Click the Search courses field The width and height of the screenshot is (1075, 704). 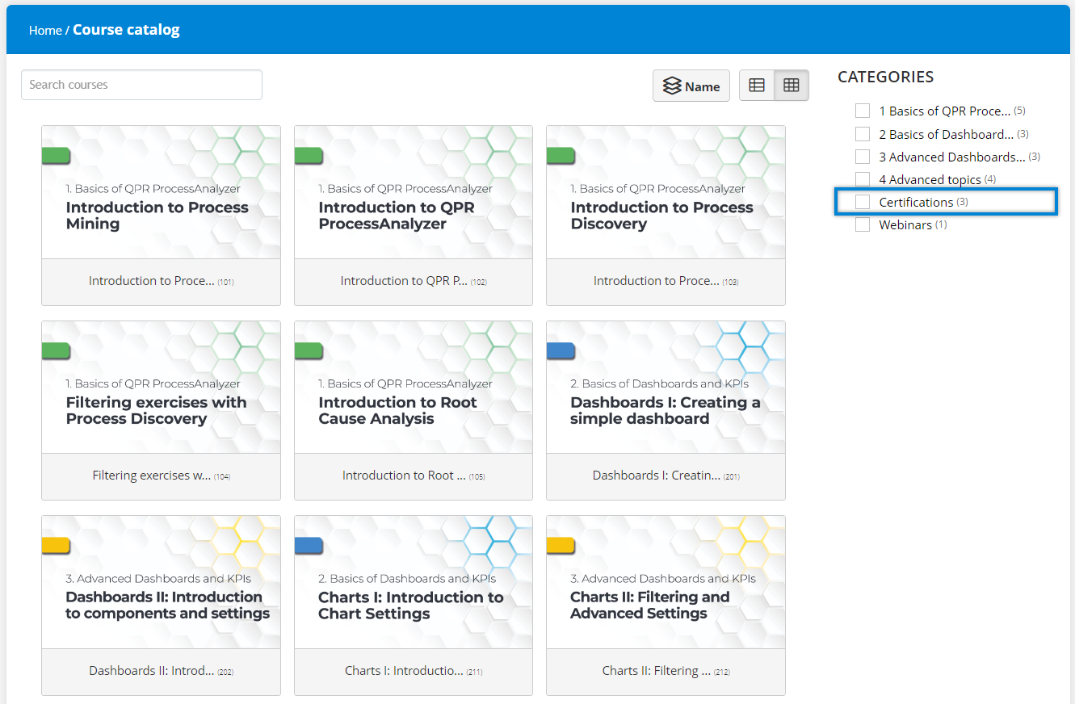tap(141, 85)
